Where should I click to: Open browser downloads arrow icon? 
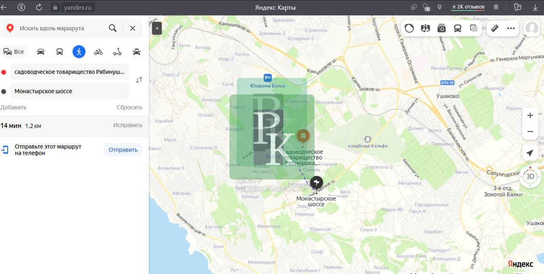[535, 7]
